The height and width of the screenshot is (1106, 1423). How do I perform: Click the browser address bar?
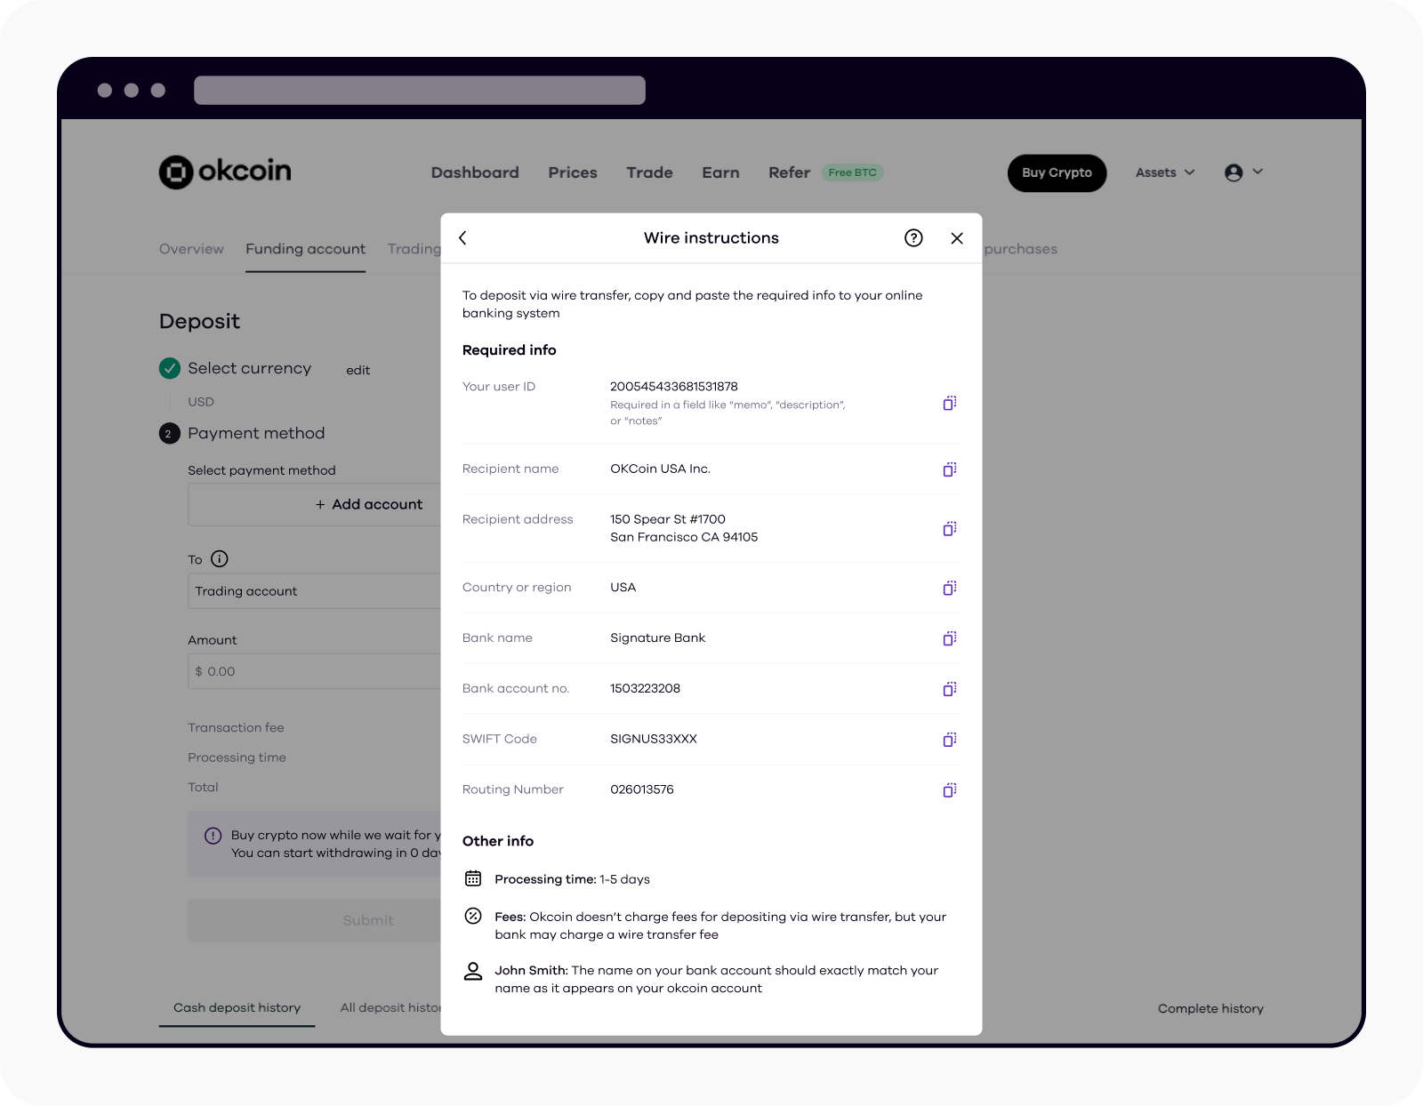click(420, 90)
